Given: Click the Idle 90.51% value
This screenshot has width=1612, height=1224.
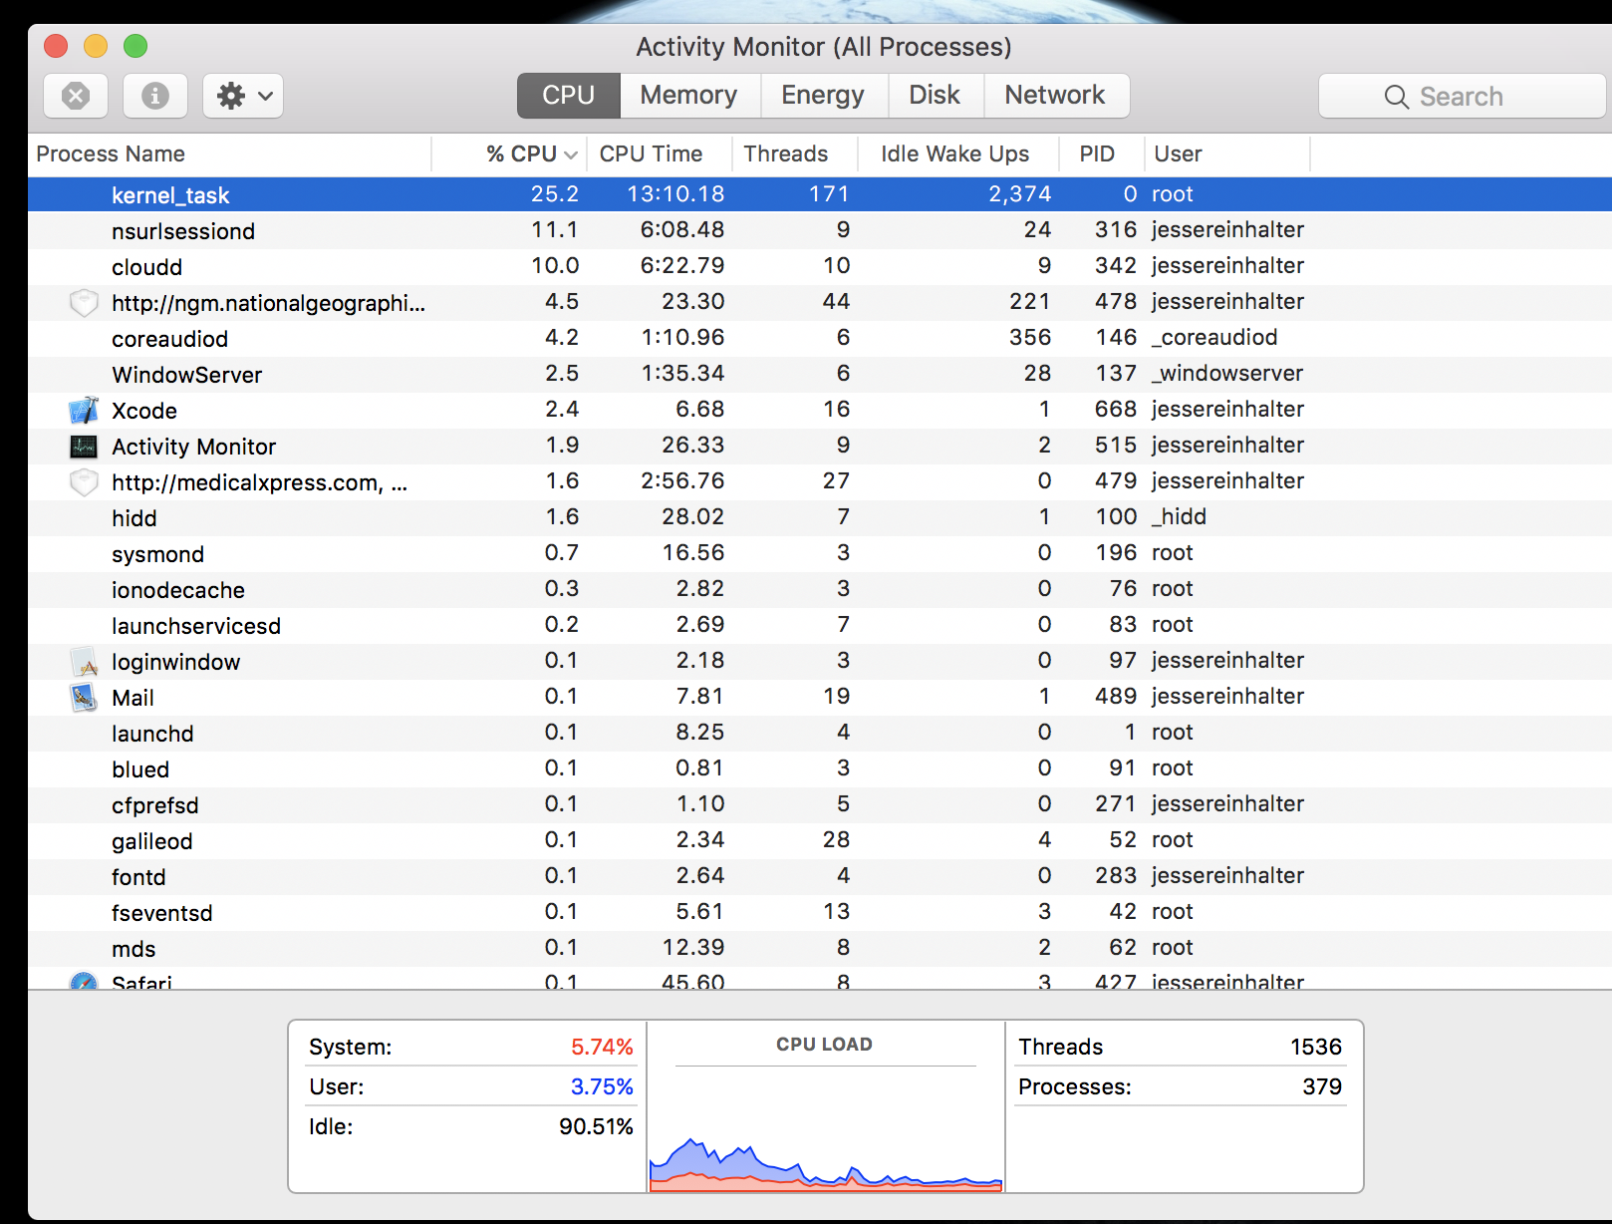Looking at the screenshot, I should [596, 1126].
